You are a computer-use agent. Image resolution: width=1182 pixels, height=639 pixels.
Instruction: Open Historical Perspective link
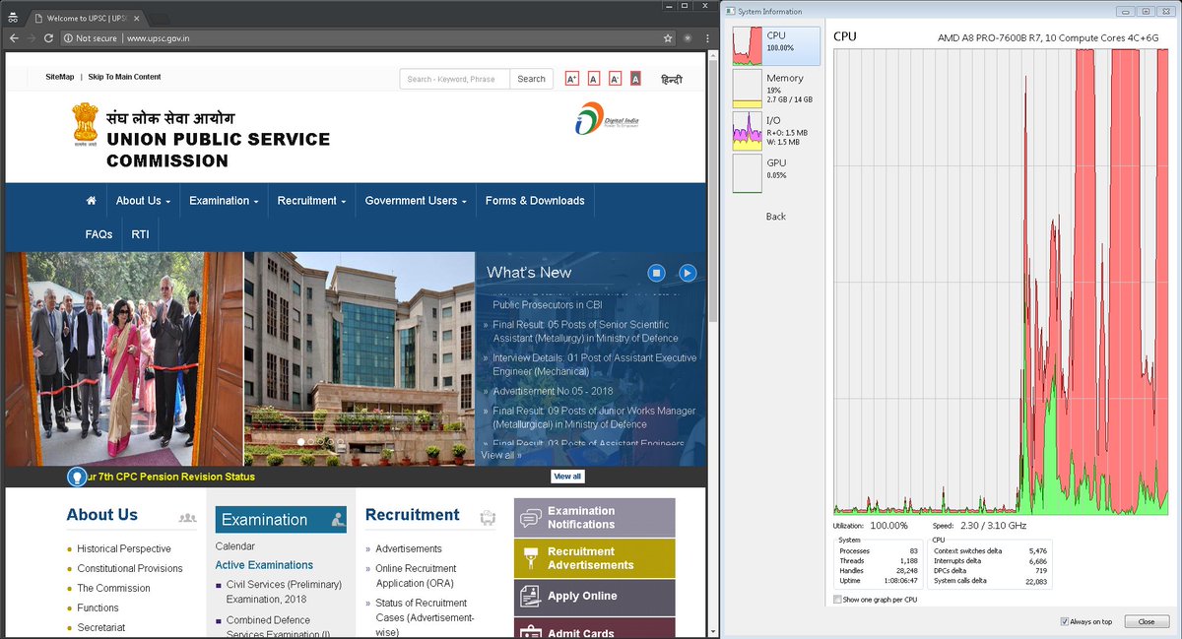(124, 548)
